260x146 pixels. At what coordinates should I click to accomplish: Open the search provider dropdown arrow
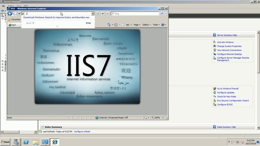pyautogui.click(x=165, y=13)
